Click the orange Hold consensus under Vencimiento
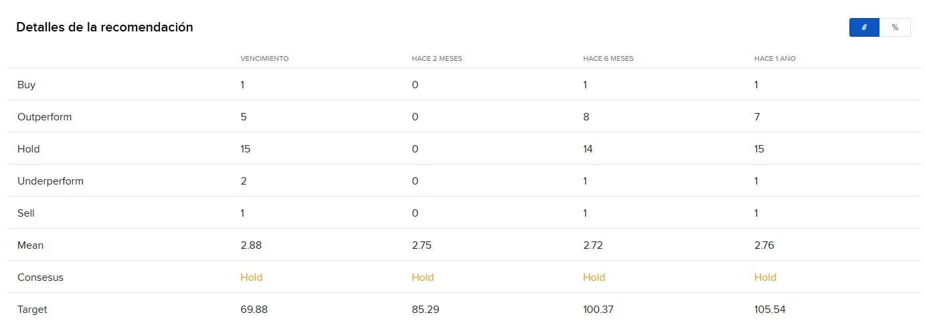 click(252, 277)
